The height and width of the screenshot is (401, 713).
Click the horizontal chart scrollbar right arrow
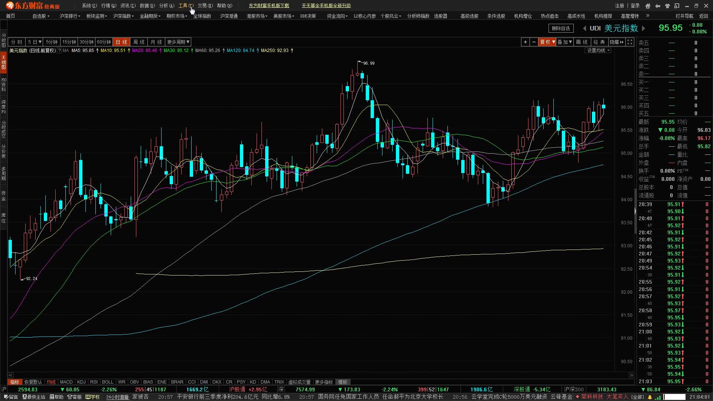click(x=631, y=375)
